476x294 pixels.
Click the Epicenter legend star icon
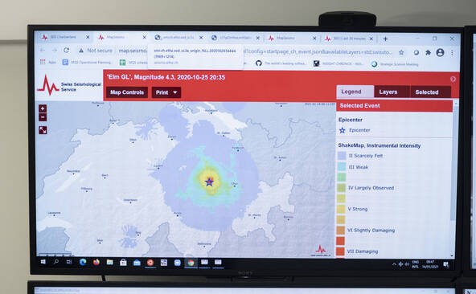[x=343, y=130]
